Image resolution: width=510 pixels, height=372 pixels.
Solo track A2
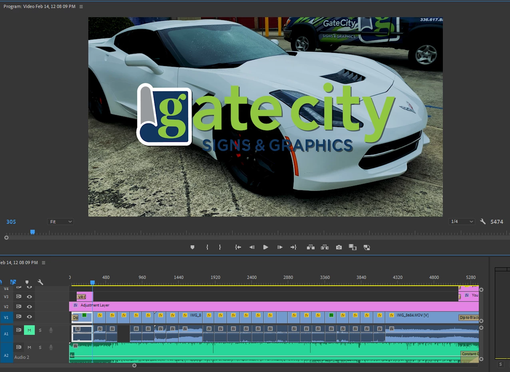pos(40,347)
